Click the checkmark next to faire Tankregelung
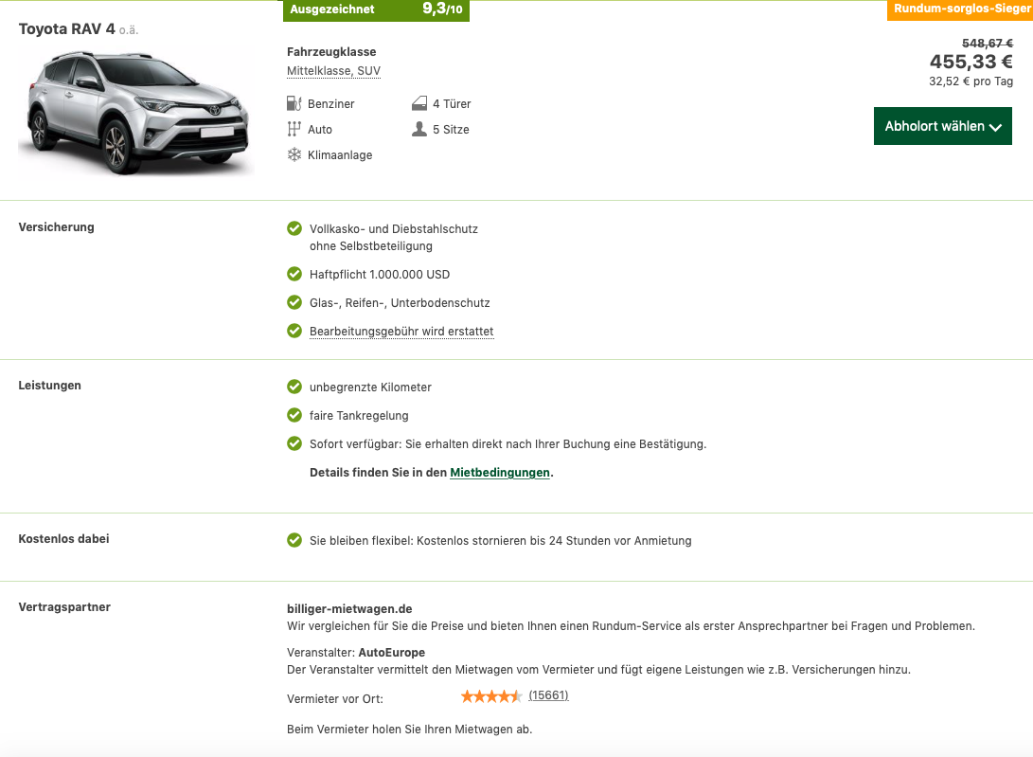This screenshot has width=1033, height=757. click(294, 415)
